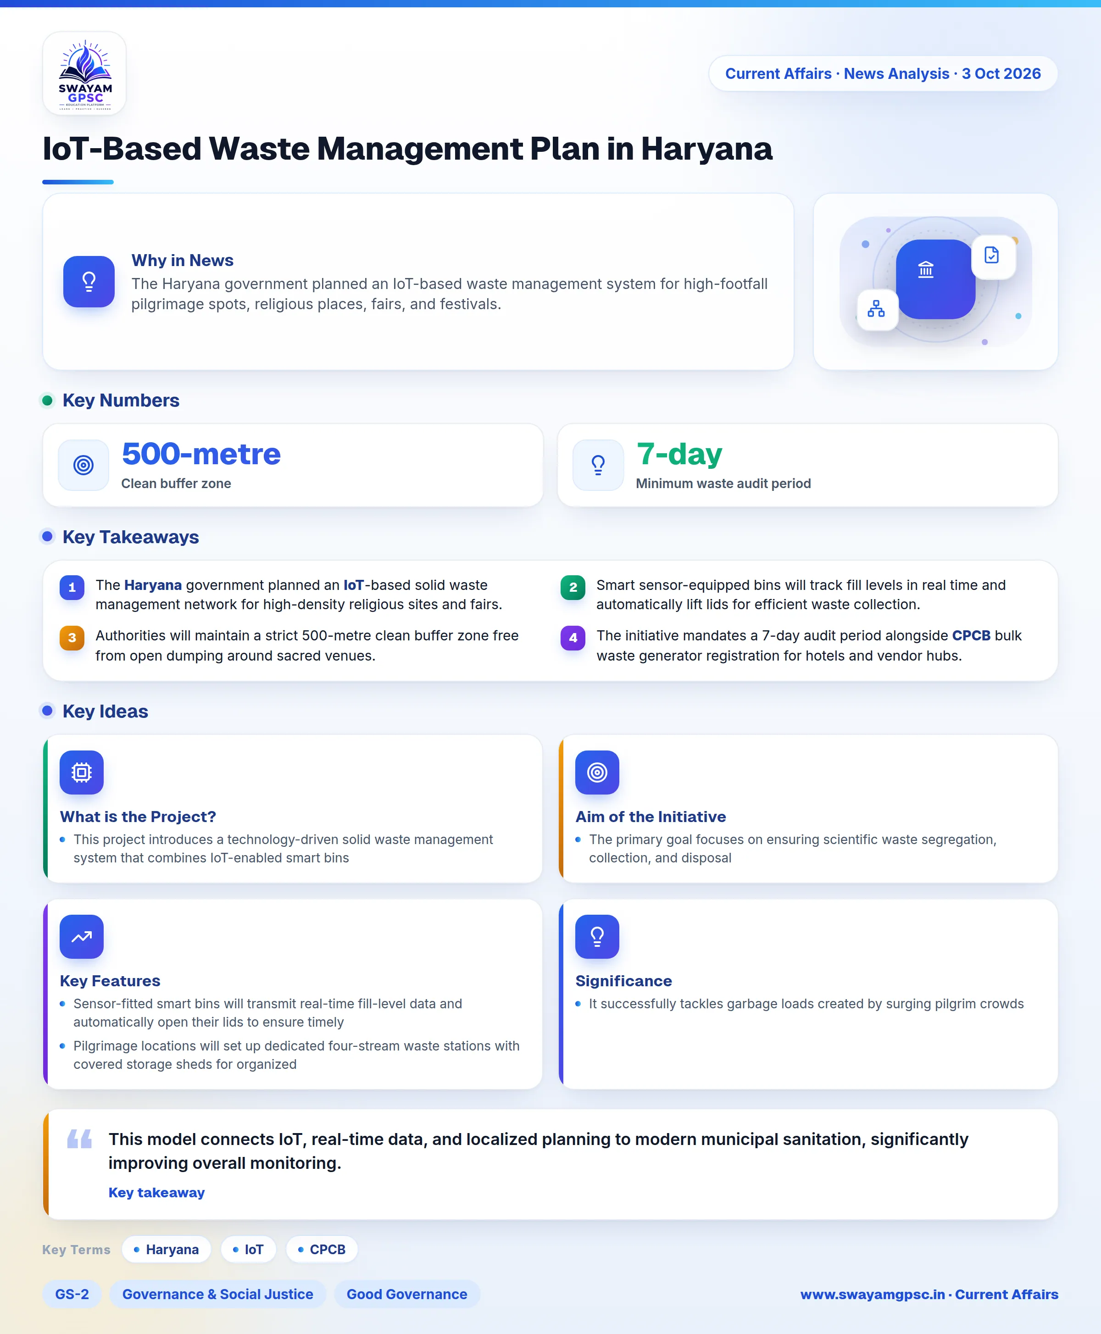Click the Swayam GPSC logo

click(x=84, y=73)
